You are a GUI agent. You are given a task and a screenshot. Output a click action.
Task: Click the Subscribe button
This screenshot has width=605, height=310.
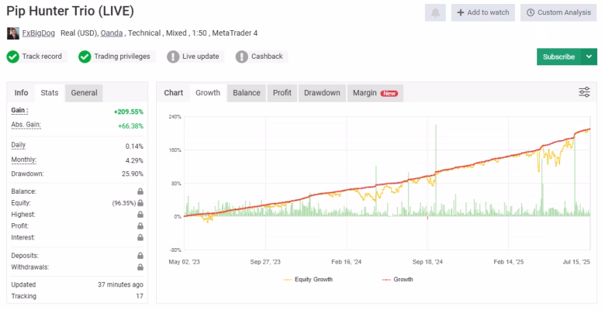(x=558, y=57)
